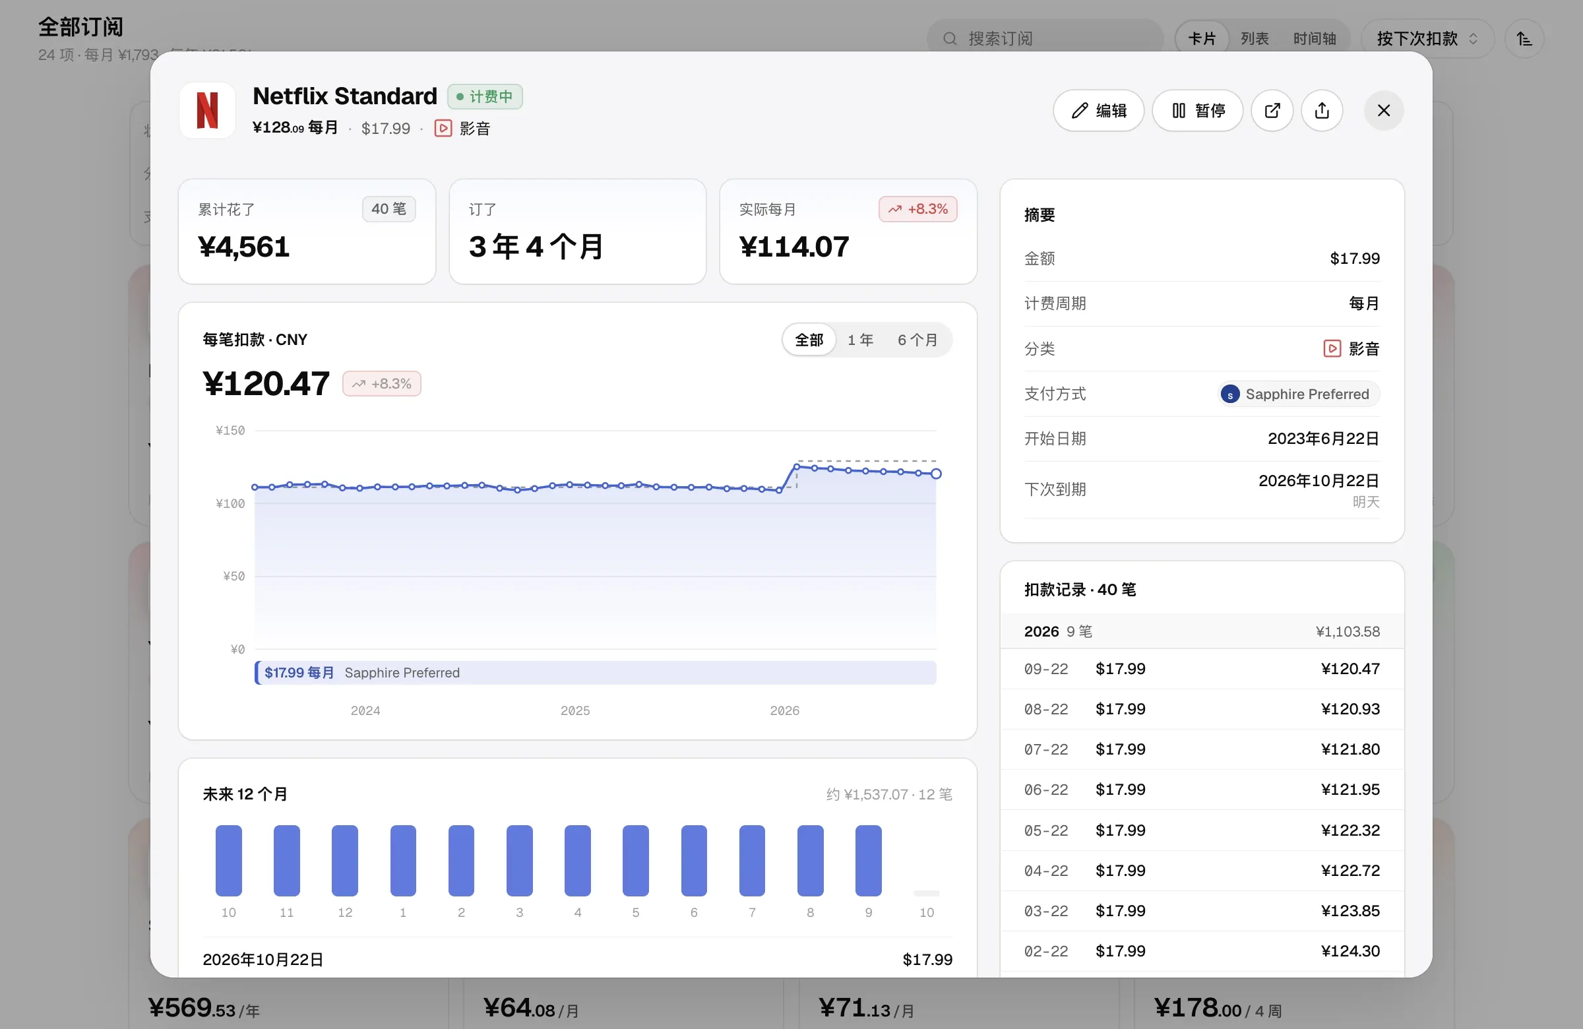Image resolution: width=1583 pixels, height=1029 pixels.
Task: Switch to 列表 view in background
Action: 1255,38
